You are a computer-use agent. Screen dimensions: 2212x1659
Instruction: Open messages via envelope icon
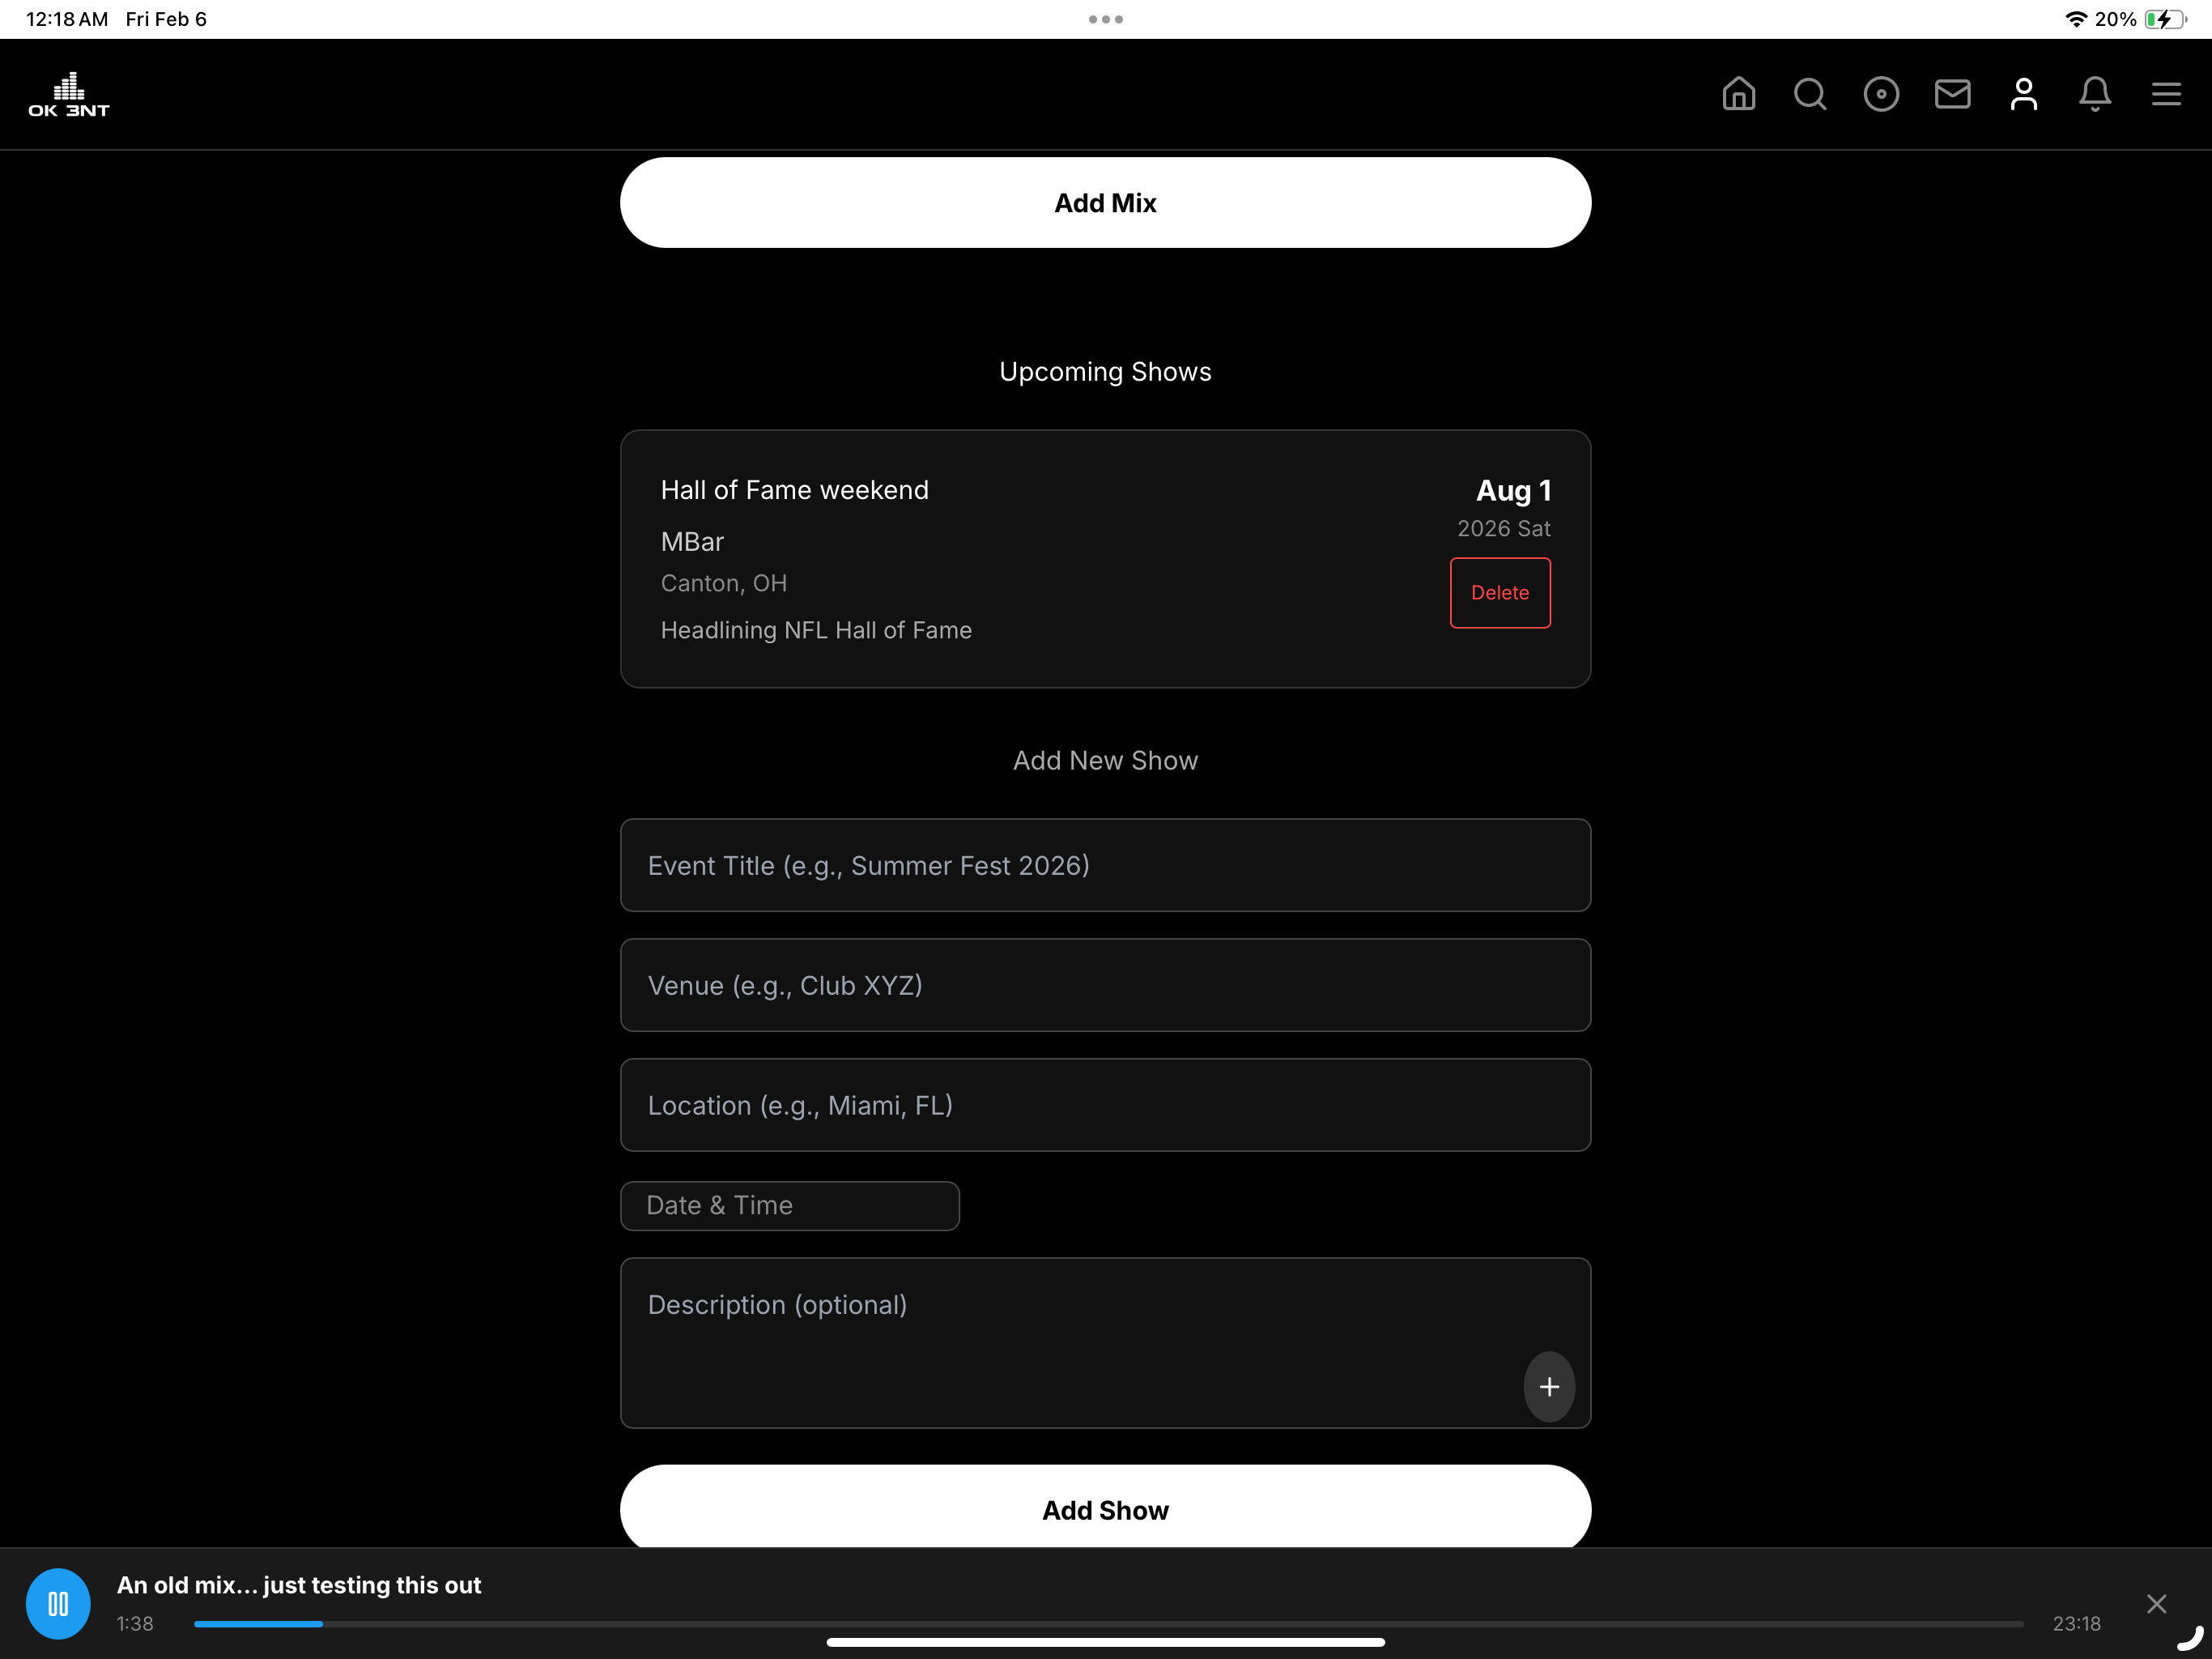(1952, 94)
